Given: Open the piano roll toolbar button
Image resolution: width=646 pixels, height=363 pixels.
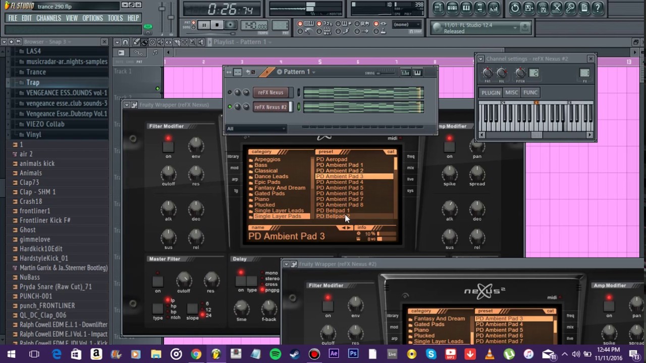Looking at the screenshot, I should (466, 8).
